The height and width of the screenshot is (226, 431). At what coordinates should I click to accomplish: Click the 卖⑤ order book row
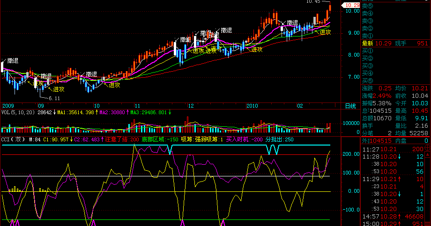coord(395,6)
